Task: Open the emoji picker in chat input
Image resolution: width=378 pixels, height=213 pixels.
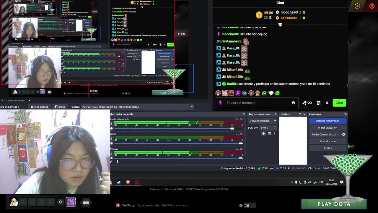Action: (x=293, y=103)
